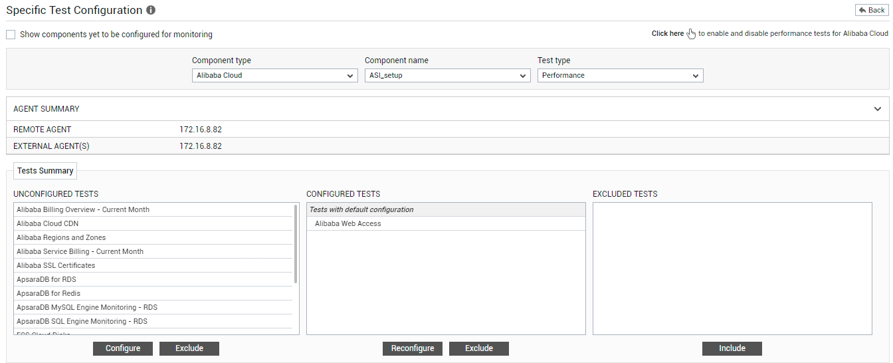Collapse the Agent Summary section chevron
The width and height of the screenshot is (893, 363).
pos(878,109)
